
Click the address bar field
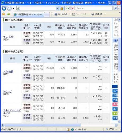[36, 8]
